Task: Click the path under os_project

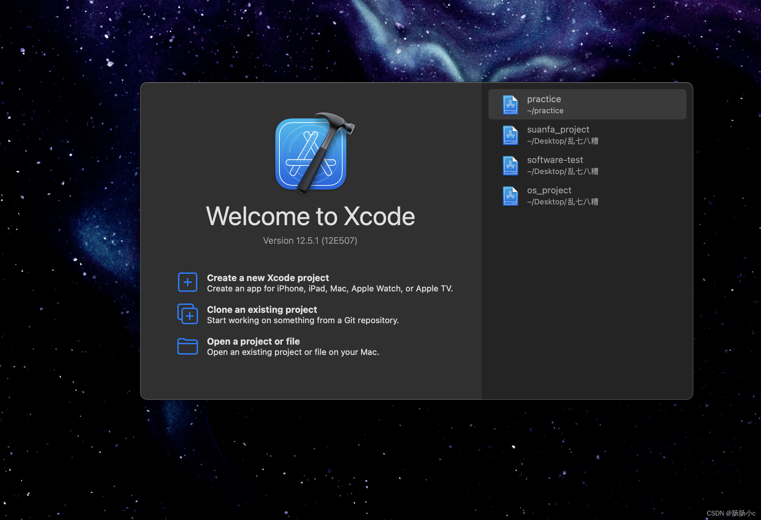Action: (563, 202)
